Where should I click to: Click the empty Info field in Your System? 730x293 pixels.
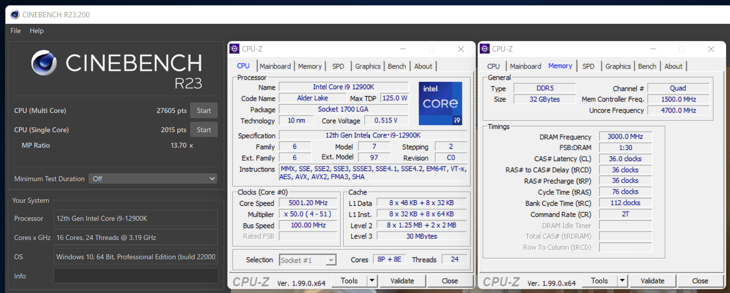click(135, 276)
